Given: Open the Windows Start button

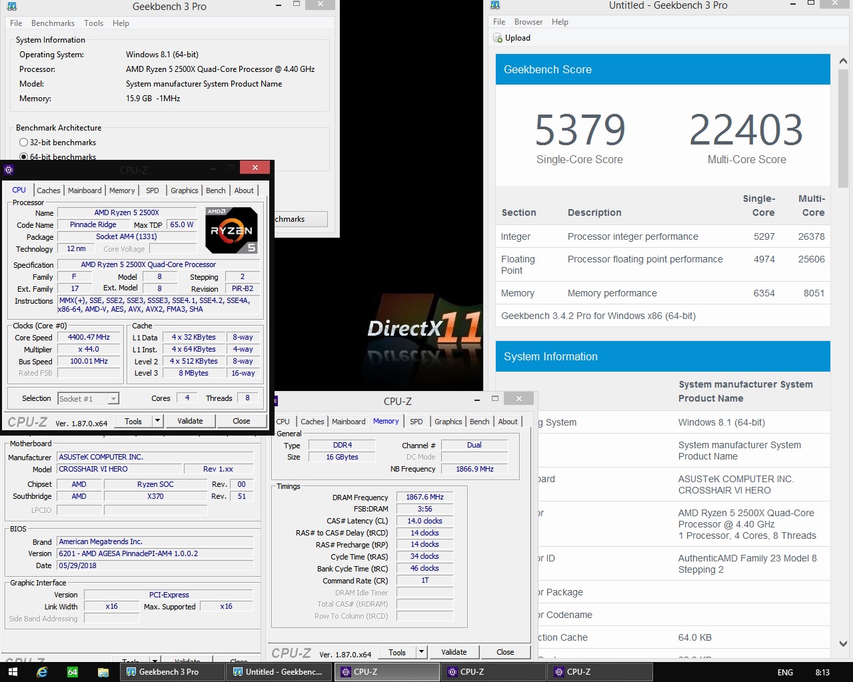Looking at the screenshot, I should point(13,672).
